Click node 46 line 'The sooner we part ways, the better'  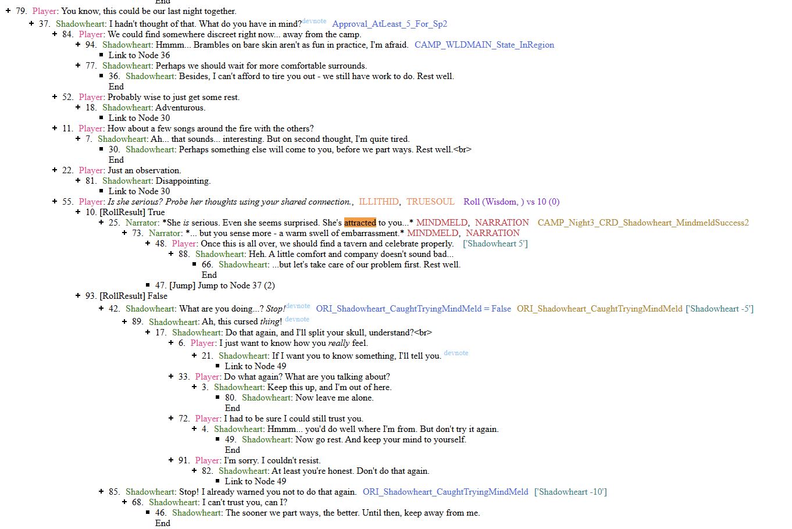pyautogui.click(x=317, y=513)
